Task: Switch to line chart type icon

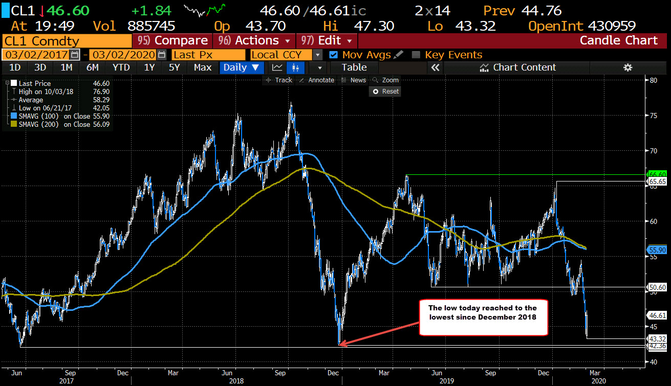Action: pyautogui.click(x=277, y=67)
